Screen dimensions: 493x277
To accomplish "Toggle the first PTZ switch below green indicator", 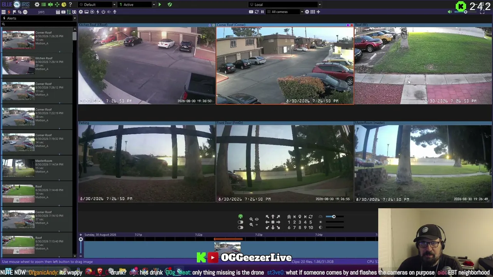I will (x=240, y=222).
